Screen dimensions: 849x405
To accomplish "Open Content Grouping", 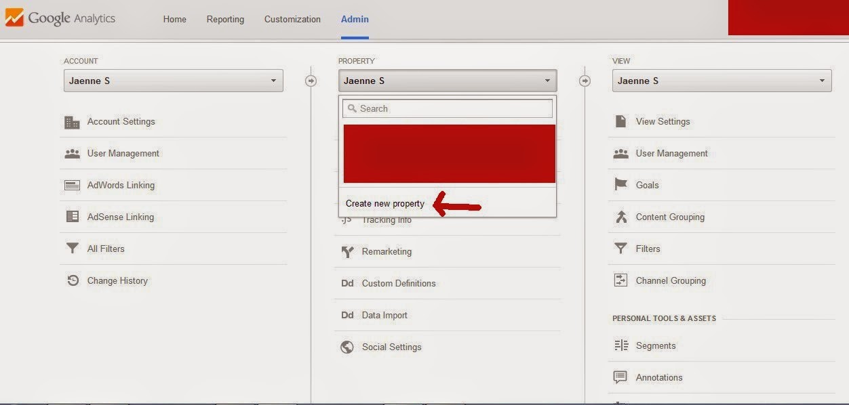I will 670,217.
